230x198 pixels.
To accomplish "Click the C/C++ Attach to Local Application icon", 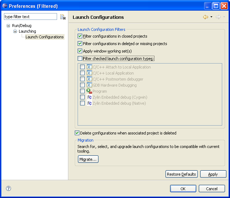I will (x=89, y=67).
